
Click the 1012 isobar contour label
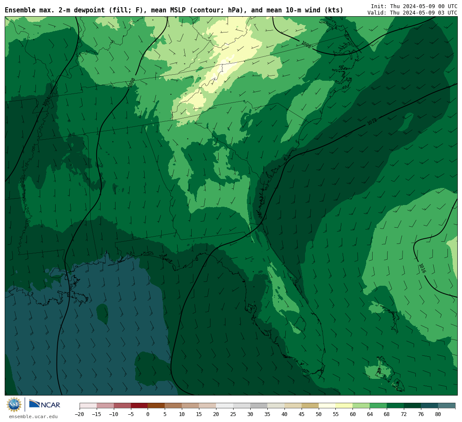point(372,122)
